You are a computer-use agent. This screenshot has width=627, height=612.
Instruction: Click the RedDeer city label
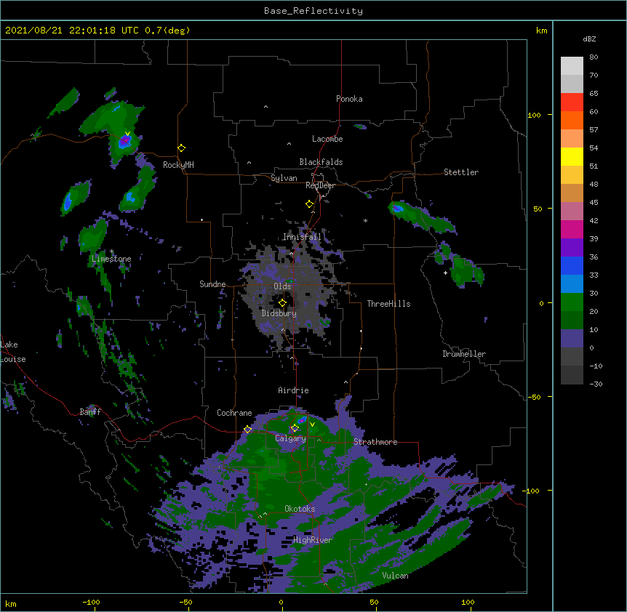[320, 185]
